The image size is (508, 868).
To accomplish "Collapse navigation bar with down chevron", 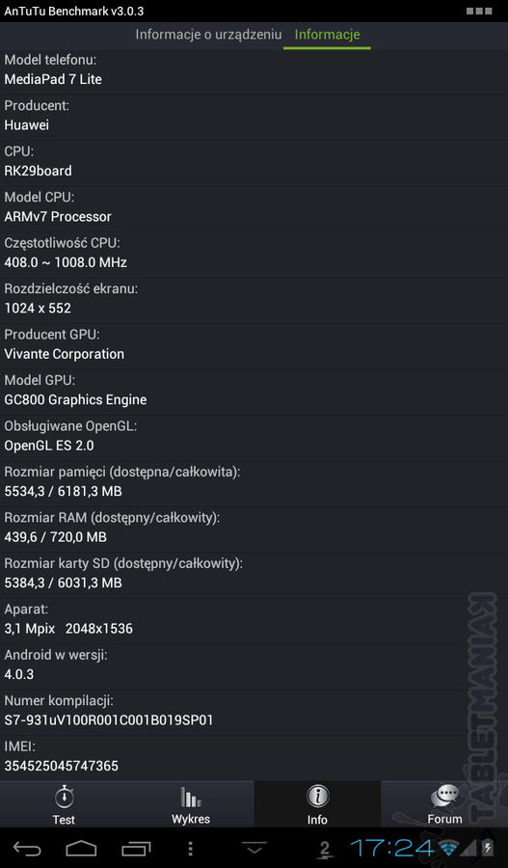I will coord(254,848).
